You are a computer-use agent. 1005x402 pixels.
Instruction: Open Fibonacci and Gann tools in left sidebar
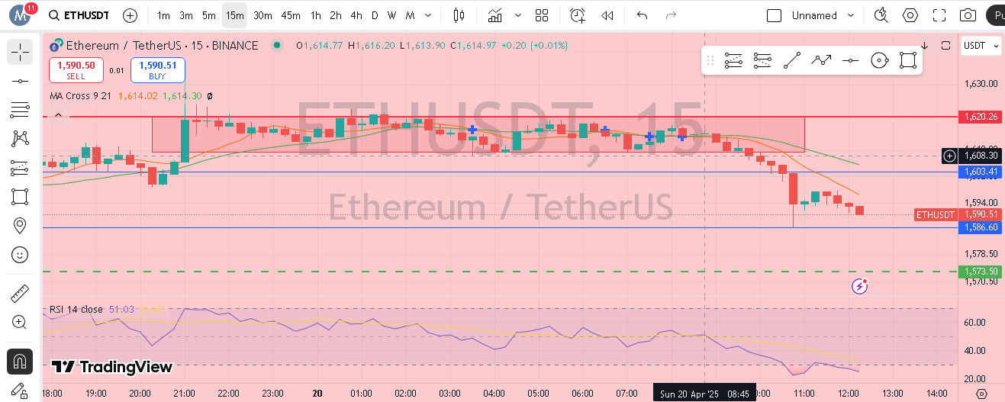click(20, 110)
